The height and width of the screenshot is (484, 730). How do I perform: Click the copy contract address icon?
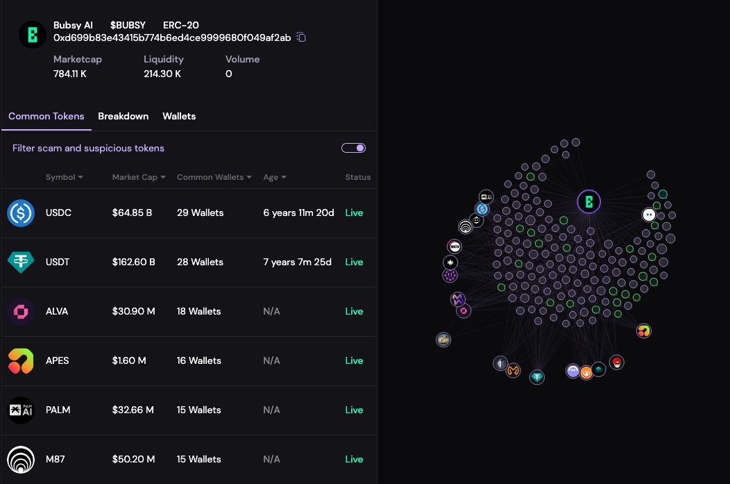click(x=300, y=37)
